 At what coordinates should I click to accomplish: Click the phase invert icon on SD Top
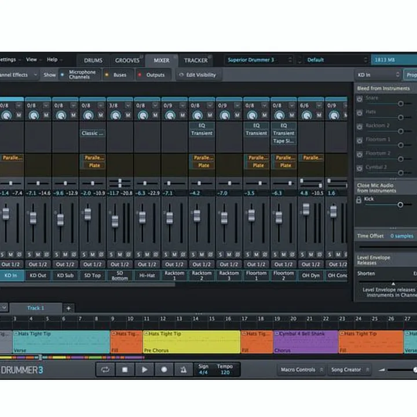tap(101, 254)
